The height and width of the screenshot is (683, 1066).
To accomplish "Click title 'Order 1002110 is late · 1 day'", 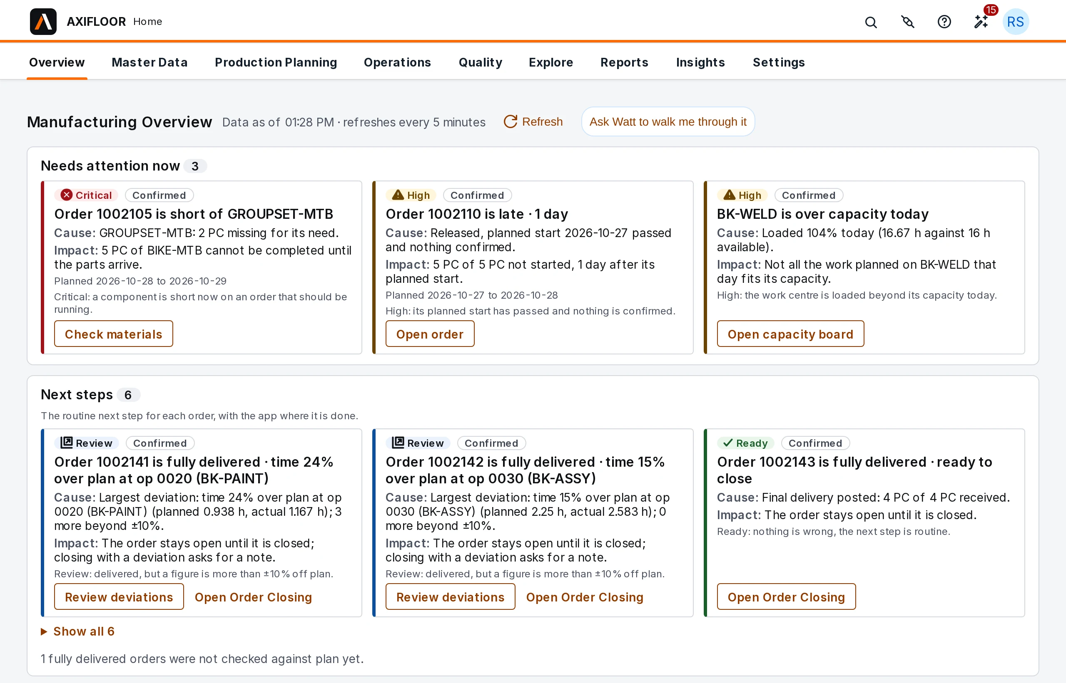I will pyautogui.click(x=477, y=214).
